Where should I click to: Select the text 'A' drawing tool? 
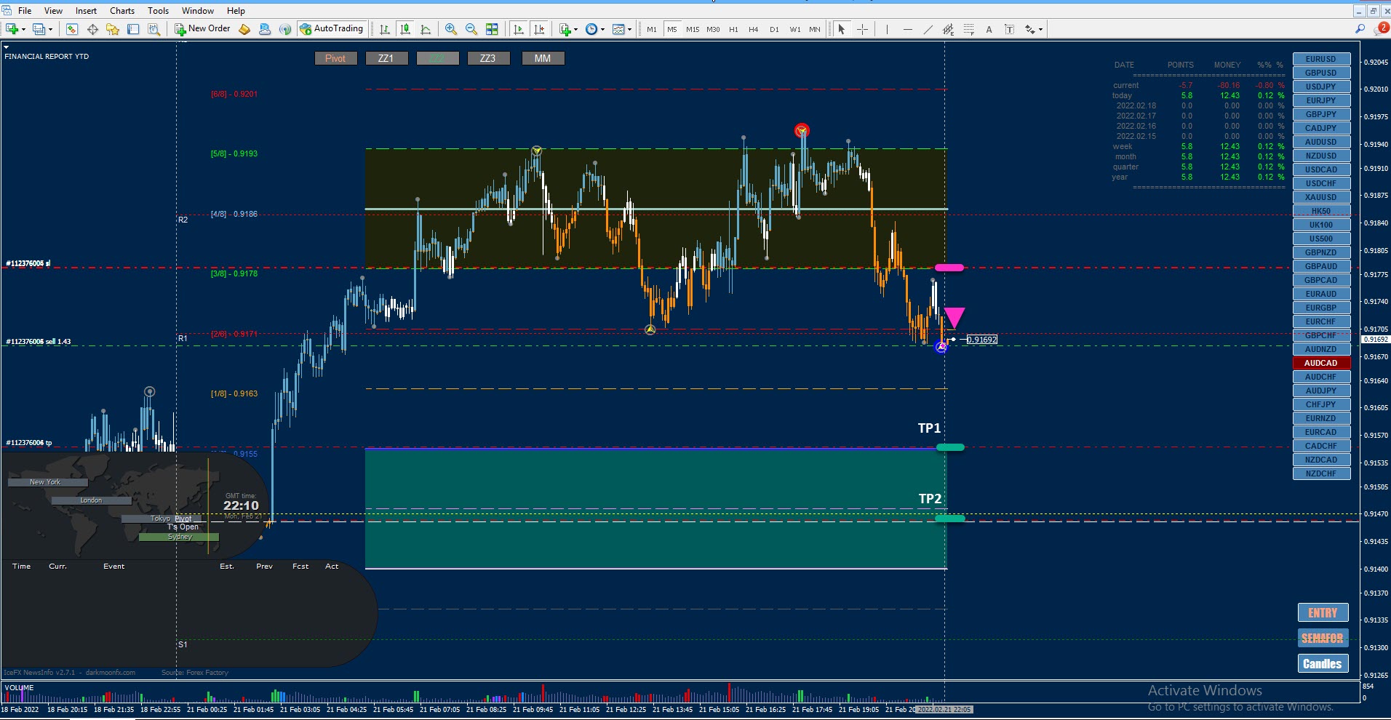[x=989, y=29]
